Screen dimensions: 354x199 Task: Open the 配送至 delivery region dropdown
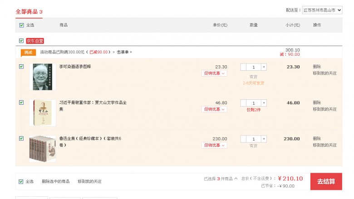point(322,10)
